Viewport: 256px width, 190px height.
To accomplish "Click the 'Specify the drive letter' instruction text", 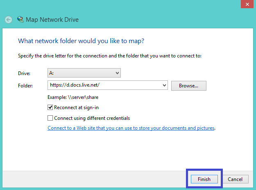I will (109, 56).
